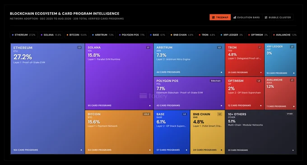Toggle the Polygon PoS legend chip
The width and height of the screenshot is (307, 165).
coord(132,35)
